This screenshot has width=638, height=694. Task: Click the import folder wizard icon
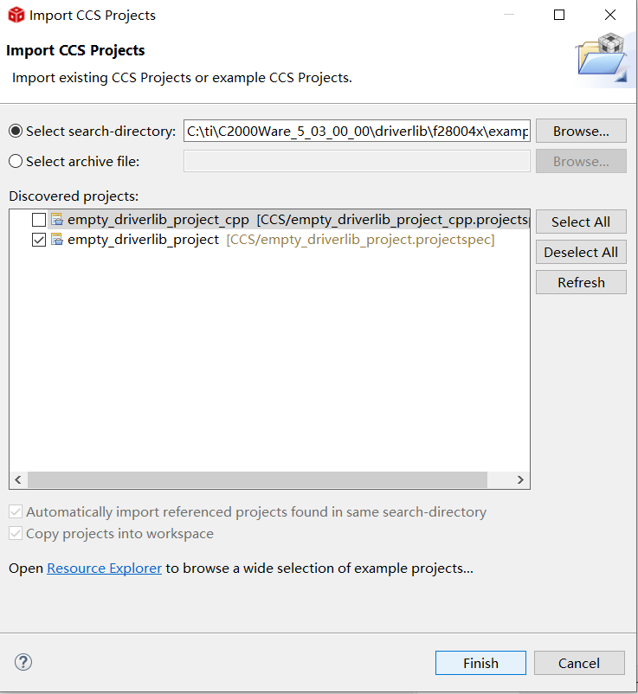(x=601, y=58)
